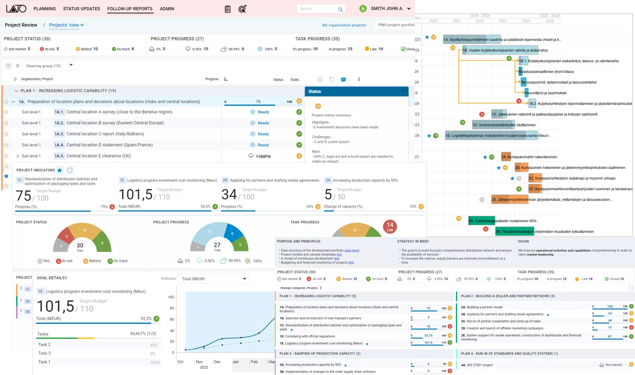Collapse Plan 1 Increasing Logistic Capability
Viewport: 635px width, 375px height.
point(16,91)
